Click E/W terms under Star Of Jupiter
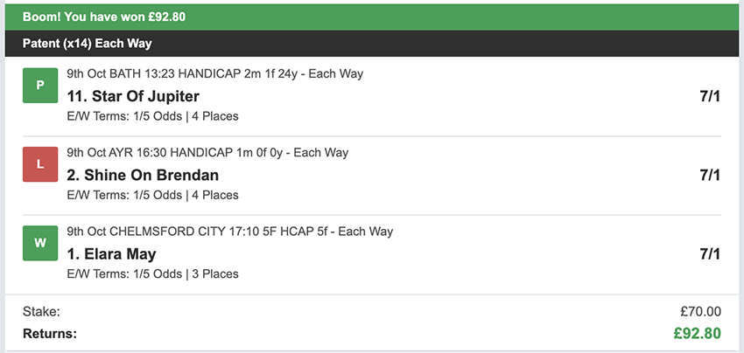The image size is (744, 353). point(152,115)
